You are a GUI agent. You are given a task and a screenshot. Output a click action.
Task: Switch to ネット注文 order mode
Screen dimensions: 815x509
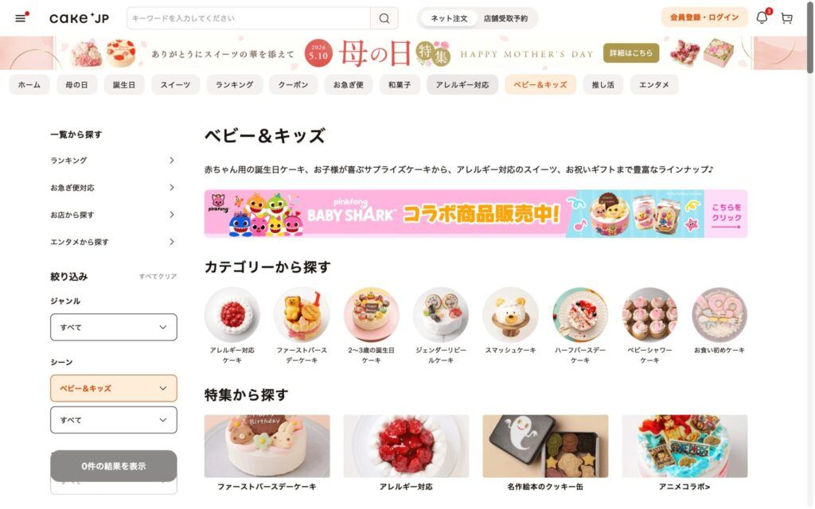point(449,18)
